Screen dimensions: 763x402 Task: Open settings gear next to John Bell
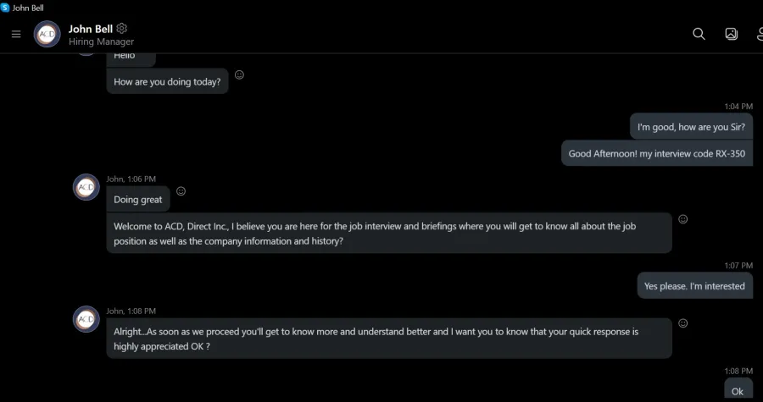click(x=121, y=28)
